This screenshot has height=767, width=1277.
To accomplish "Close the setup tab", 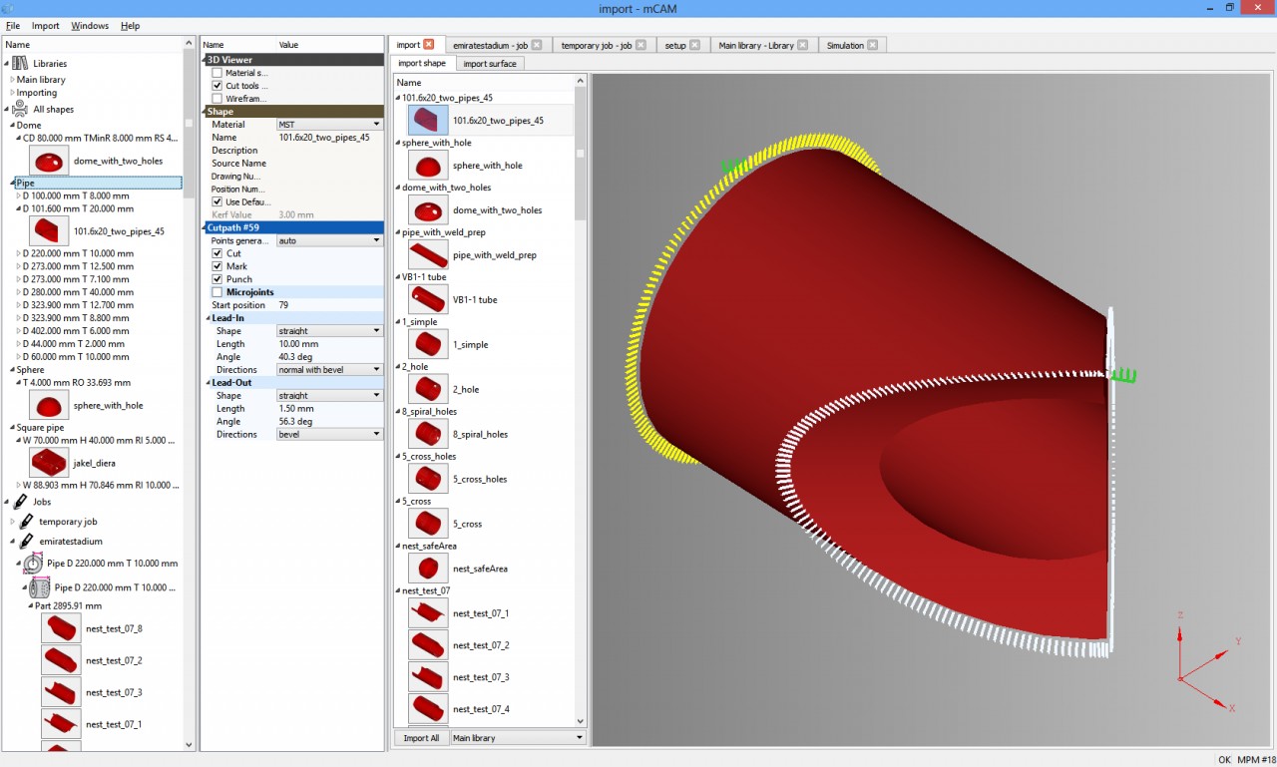I will (695, 45).
